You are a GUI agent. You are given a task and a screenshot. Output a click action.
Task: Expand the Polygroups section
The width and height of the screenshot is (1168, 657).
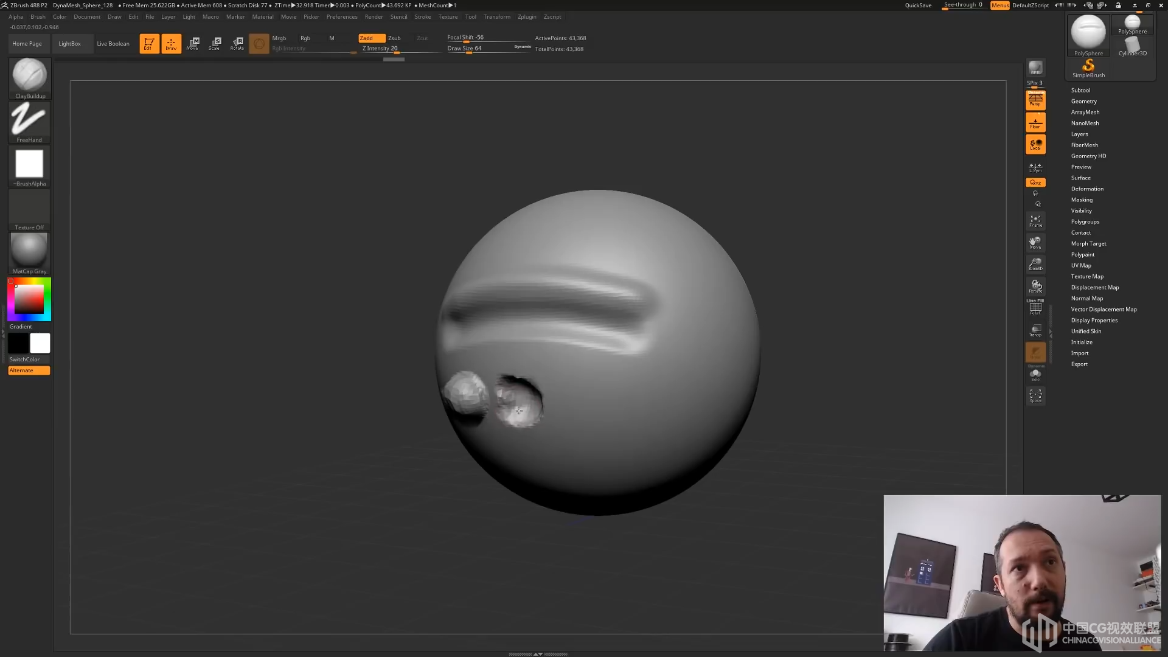(x=1085, y=221)
